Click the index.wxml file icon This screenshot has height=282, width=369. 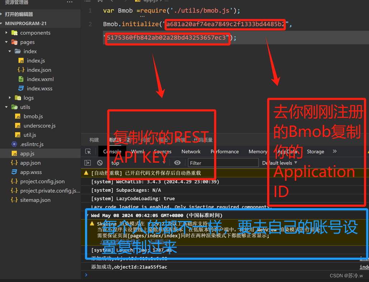pos(21,79)
